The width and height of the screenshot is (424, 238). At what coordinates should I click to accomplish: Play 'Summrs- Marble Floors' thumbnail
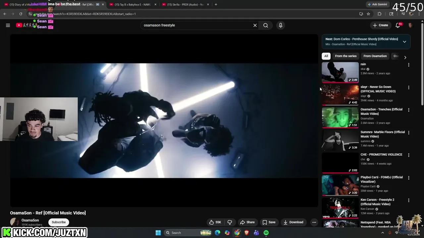(x=340, y=140)
